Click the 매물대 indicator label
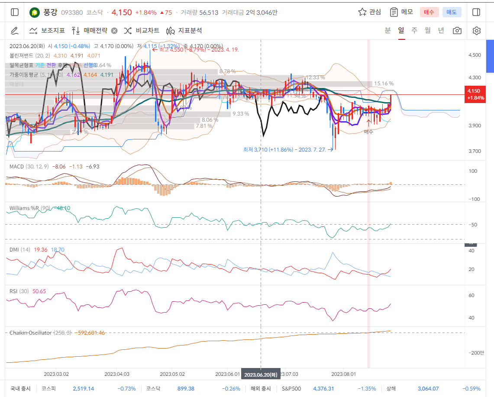The width and height of the screenshot is (494, 397). (17, 84)
